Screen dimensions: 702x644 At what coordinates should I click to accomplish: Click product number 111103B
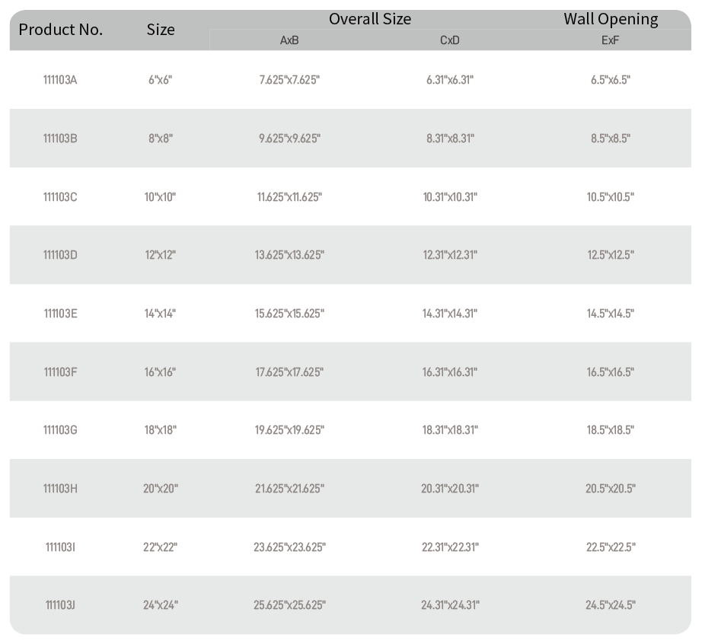[x=60, y=139]
